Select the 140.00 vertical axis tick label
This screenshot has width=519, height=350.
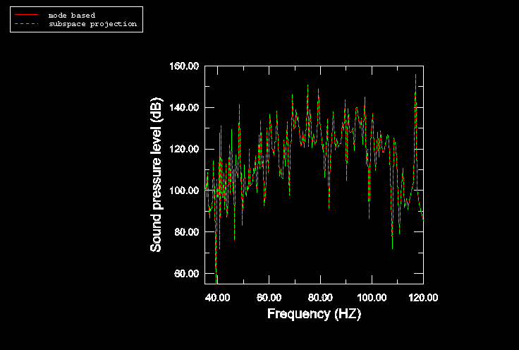pos(184,108)
